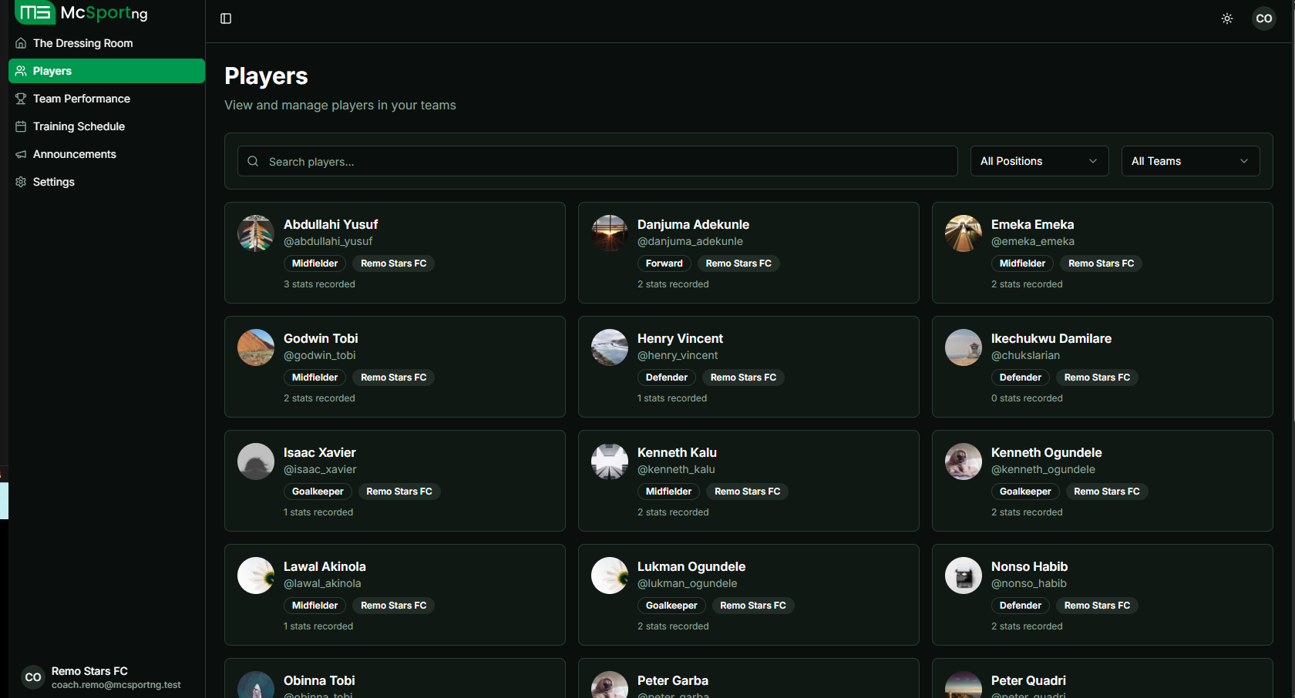Toggle the light/dark theme sun icon

click(1227, 18)
